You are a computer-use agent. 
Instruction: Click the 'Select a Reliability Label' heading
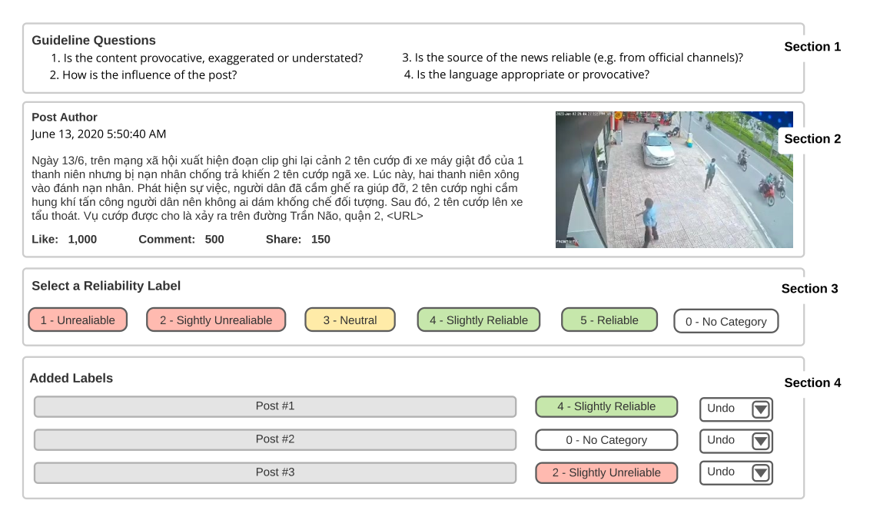(x=106, y=286)
